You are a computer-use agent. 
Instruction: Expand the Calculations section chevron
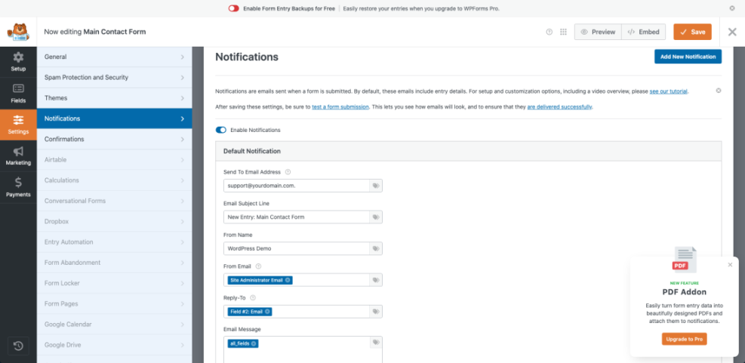click(x=183, y=180)
